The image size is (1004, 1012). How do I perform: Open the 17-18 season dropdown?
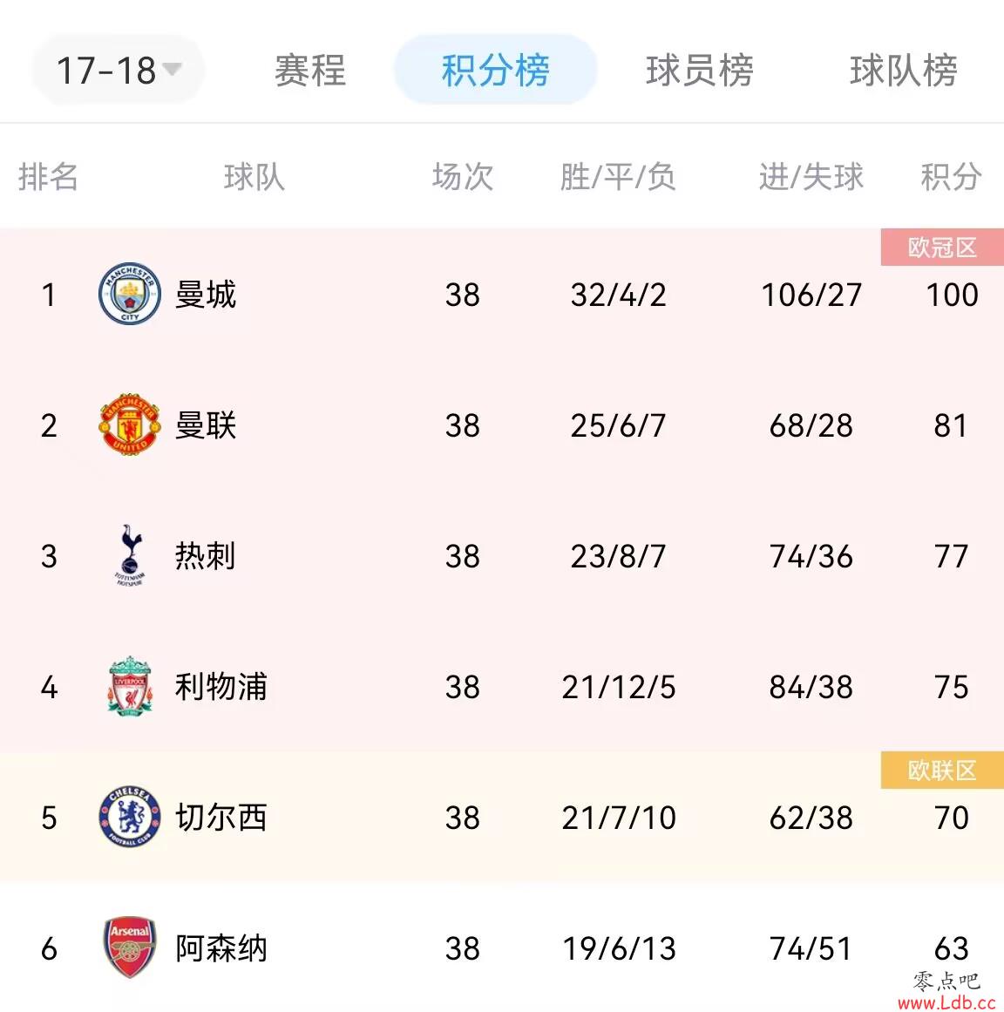(x=119, y=70)
